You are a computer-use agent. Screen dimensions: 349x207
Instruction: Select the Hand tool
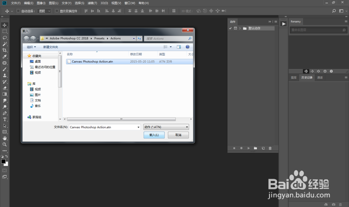pos(5,138)
